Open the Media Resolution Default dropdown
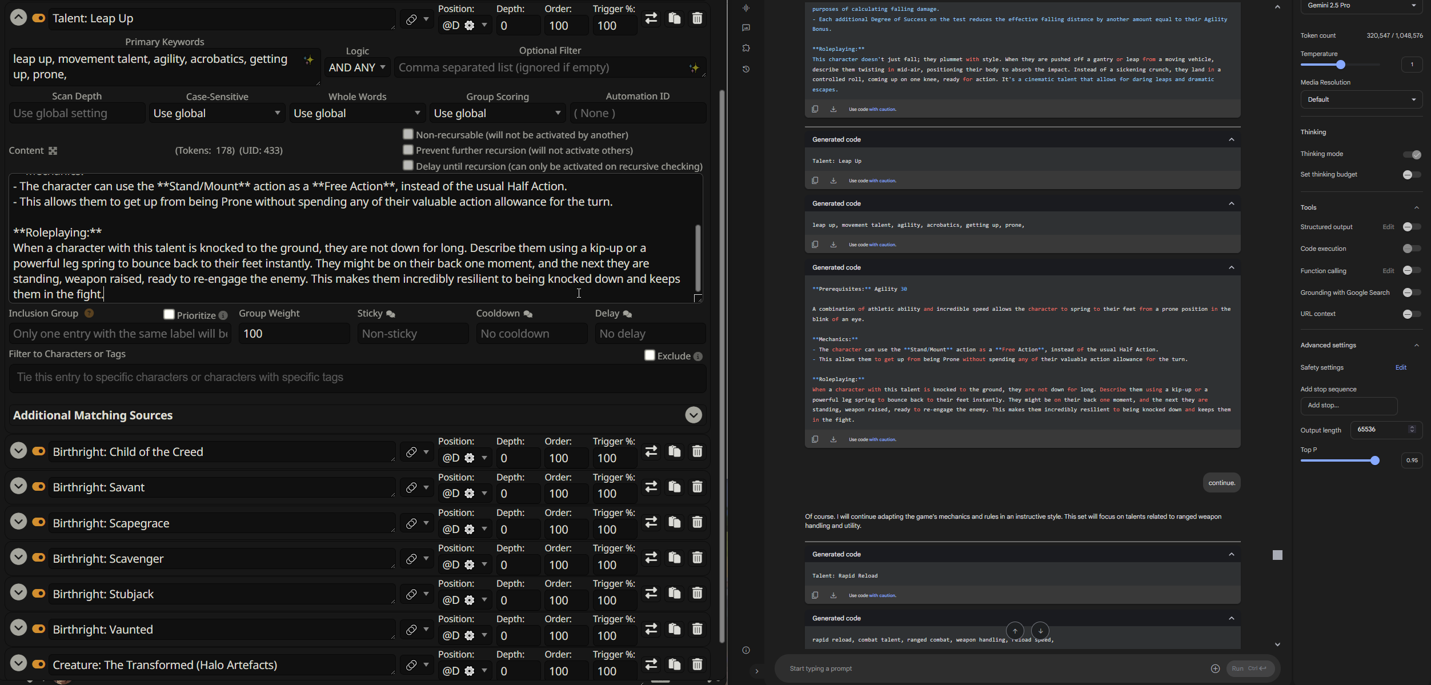1431x685 pixels. pyautogui.click(x=1361, y=99)
